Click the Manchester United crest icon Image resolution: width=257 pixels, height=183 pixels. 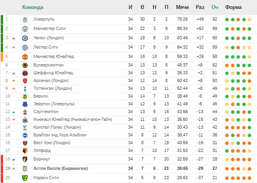(25, 57)
